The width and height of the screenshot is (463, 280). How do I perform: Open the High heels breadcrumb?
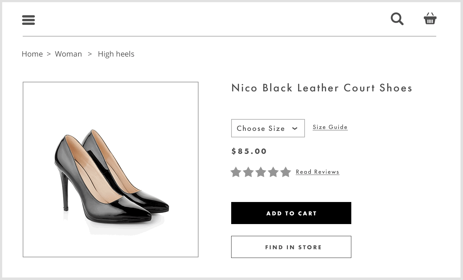pyautogui.click(x=116, y=54)
